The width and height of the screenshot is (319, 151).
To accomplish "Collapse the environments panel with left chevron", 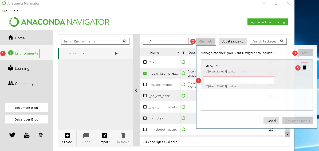I will [x=136, y=90].
